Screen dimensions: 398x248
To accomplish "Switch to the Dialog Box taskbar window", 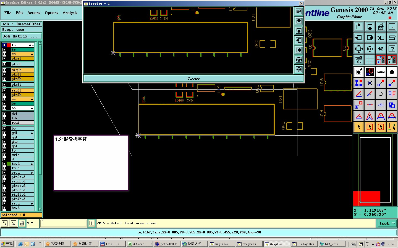I will pos(304,244).
